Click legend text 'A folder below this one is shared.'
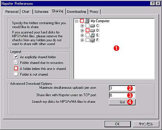 click(43, 69)
